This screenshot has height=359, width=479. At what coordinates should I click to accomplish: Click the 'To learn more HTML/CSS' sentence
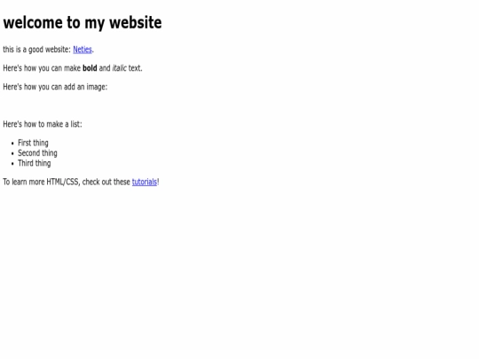(81, 182)
